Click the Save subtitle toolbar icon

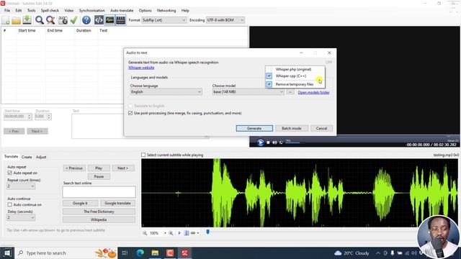27,20
